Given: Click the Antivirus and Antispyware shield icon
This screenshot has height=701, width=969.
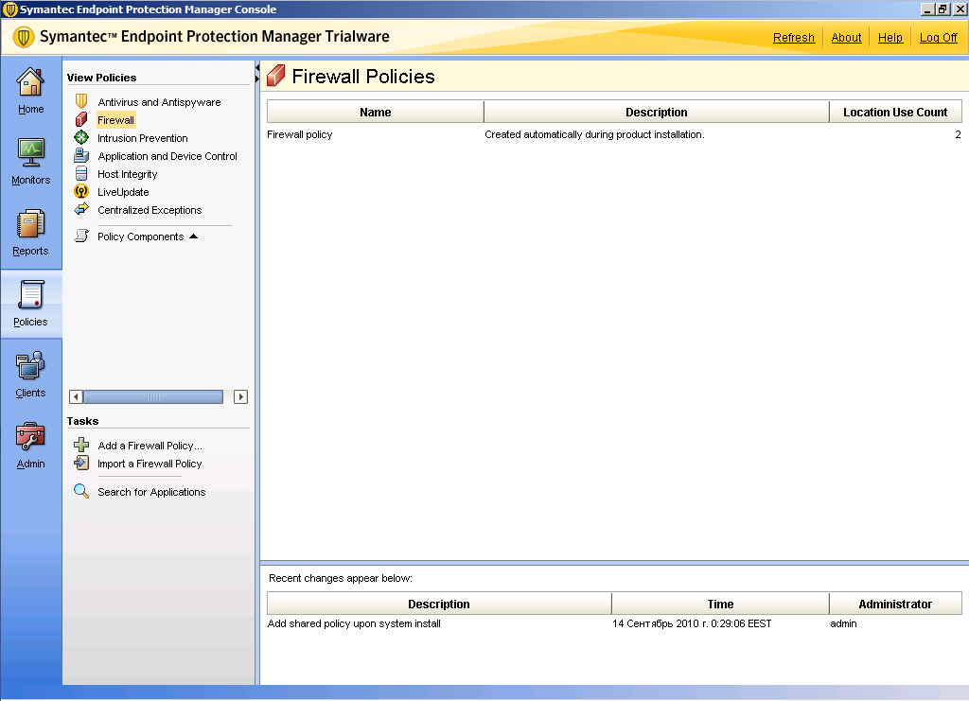Looking at the screenshot, I should (81, 101).
